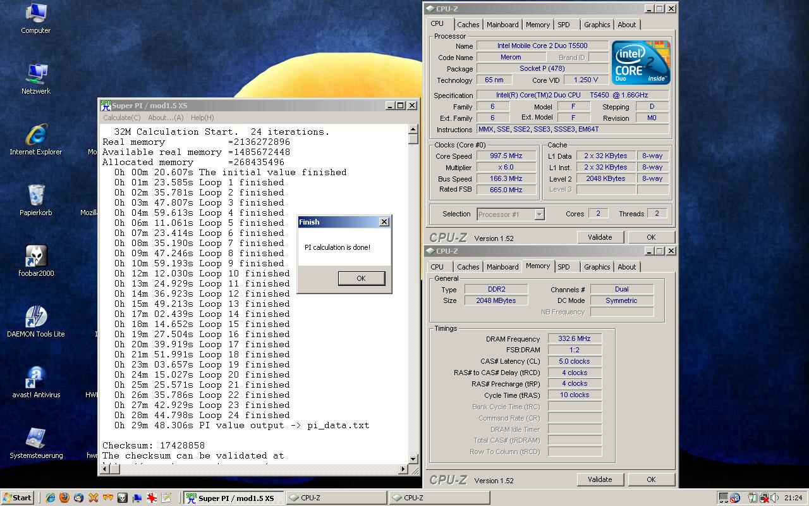
Task: Switch to Caches tab in bottom CPU-Z
Action: pos(468,267)
